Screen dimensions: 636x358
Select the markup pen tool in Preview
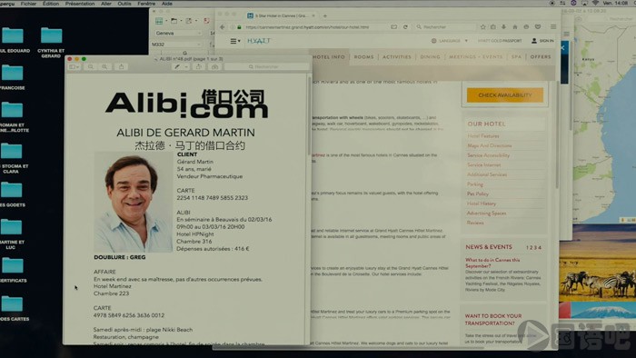(177, 66)
